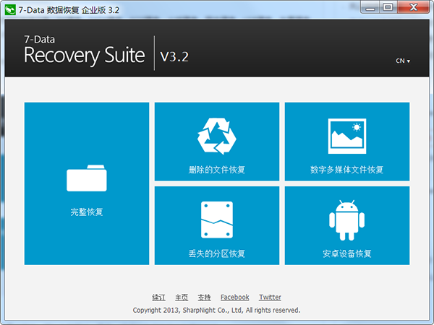Choose 安卓设备恢复 label
The image size is (434, 325).
pyautogui.click(x=346, y=253)
